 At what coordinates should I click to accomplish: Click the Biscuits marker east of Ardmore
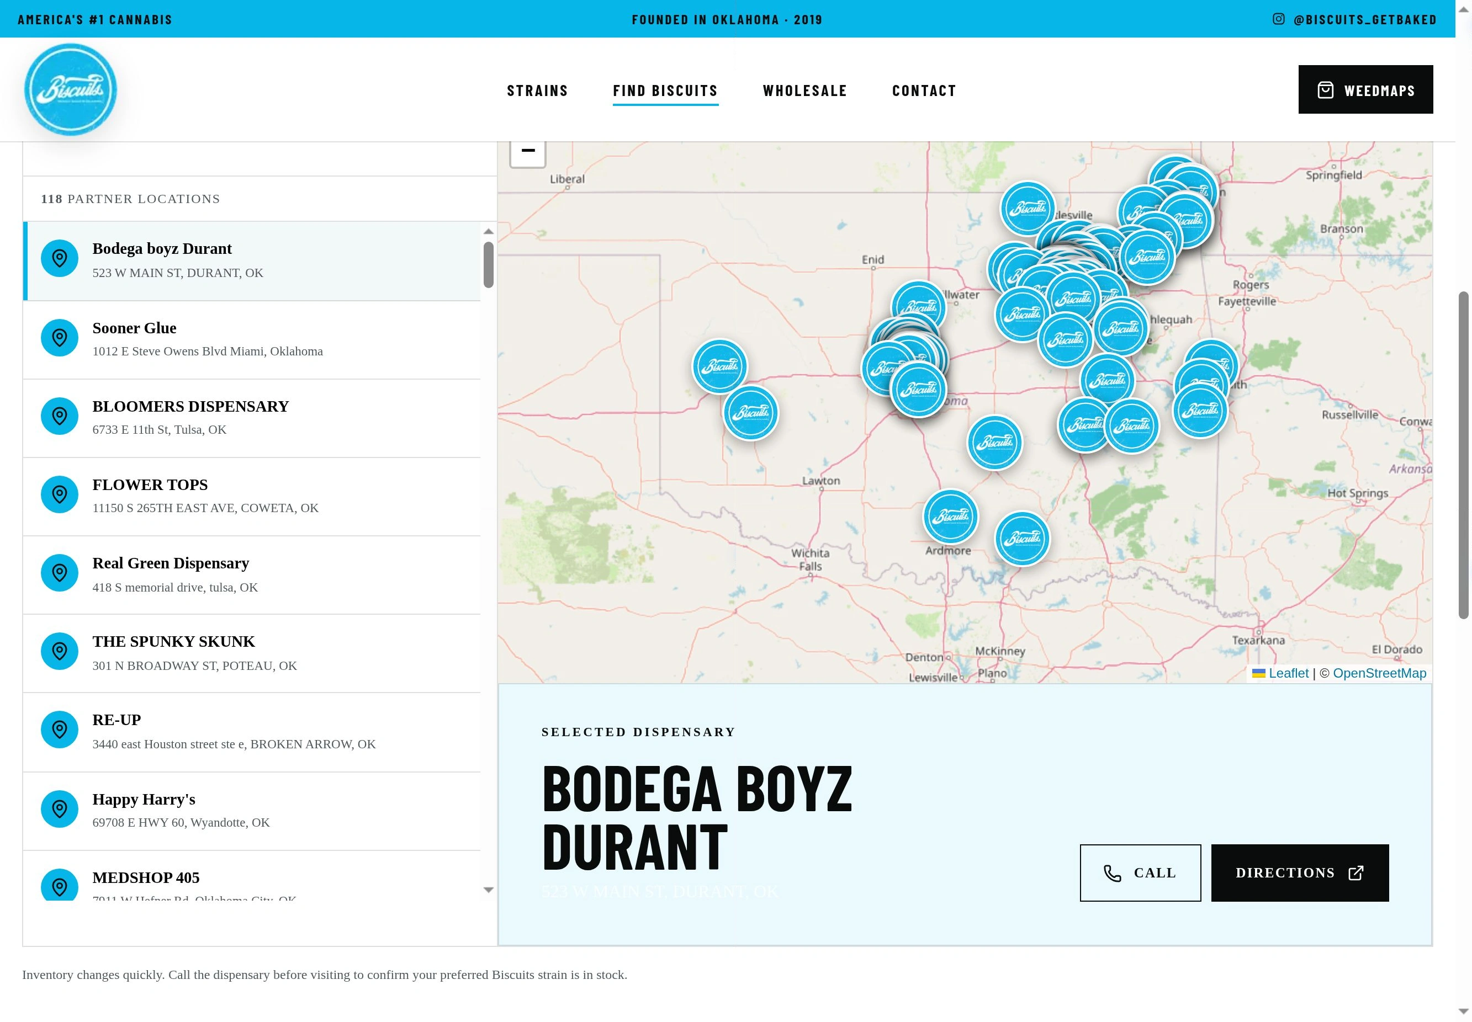pyautogui.click(x=1023, y=539)
